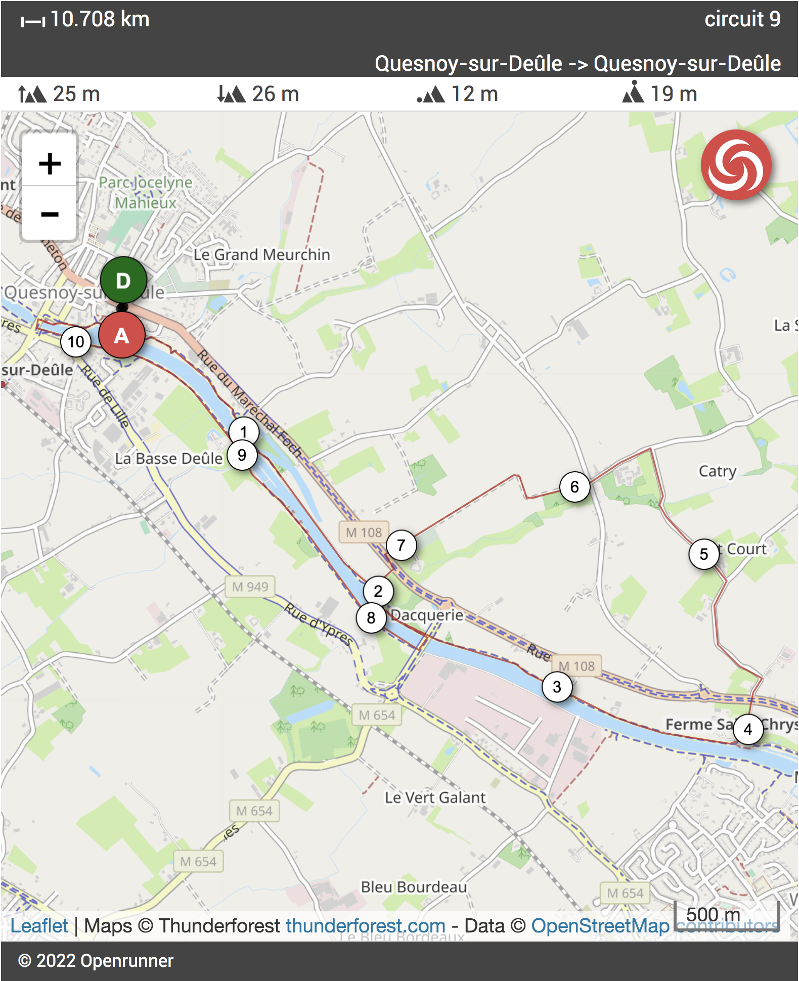This screenshot has width=799, height=981.
Task: Click kilometer marker 3 by the canal
Action: 557,687
